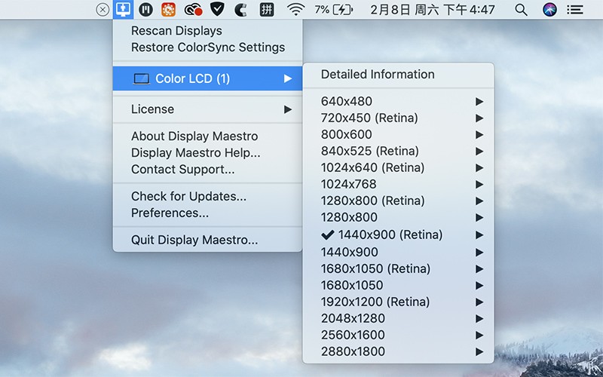Image resolution: width=603 pixels, height=377 pixels.
Task: Open the shield checkmark menu bar icon
Action: click(x=217, y=9)
